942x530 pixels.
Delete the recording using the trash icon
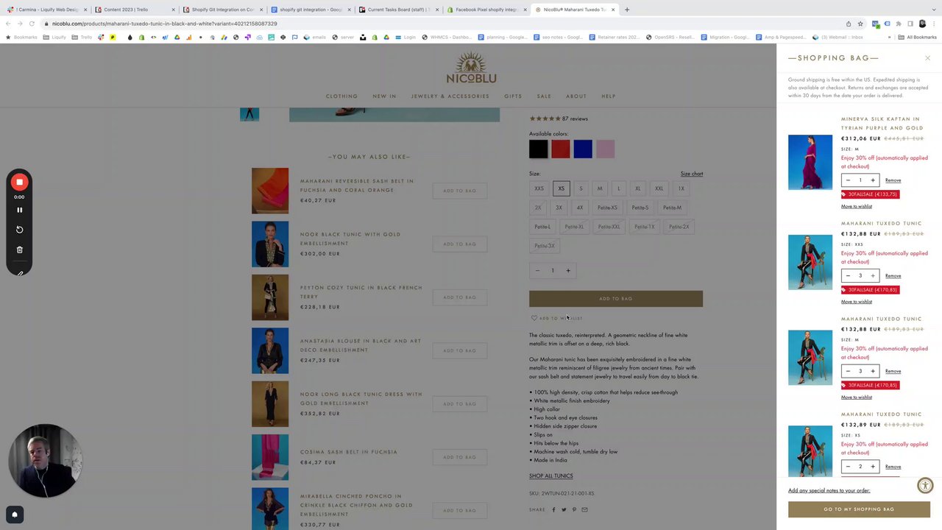click(x=19, y=250)
